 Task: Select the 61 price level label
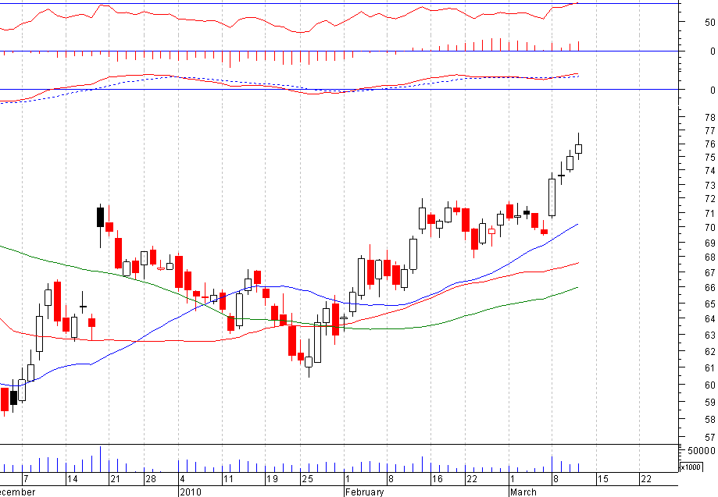coord(709,368)
